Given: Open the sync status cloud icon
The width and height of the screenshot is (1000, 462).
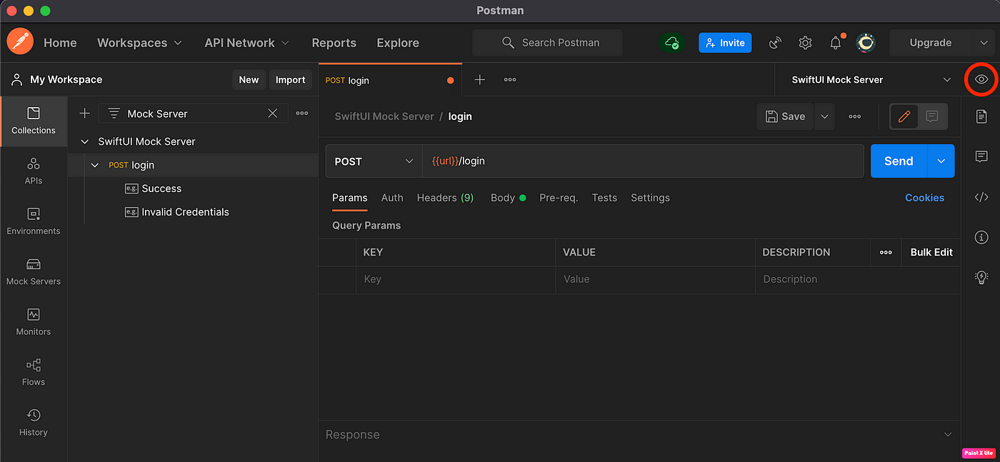Looking at the screenshot, I should click(x=671, y=43).
